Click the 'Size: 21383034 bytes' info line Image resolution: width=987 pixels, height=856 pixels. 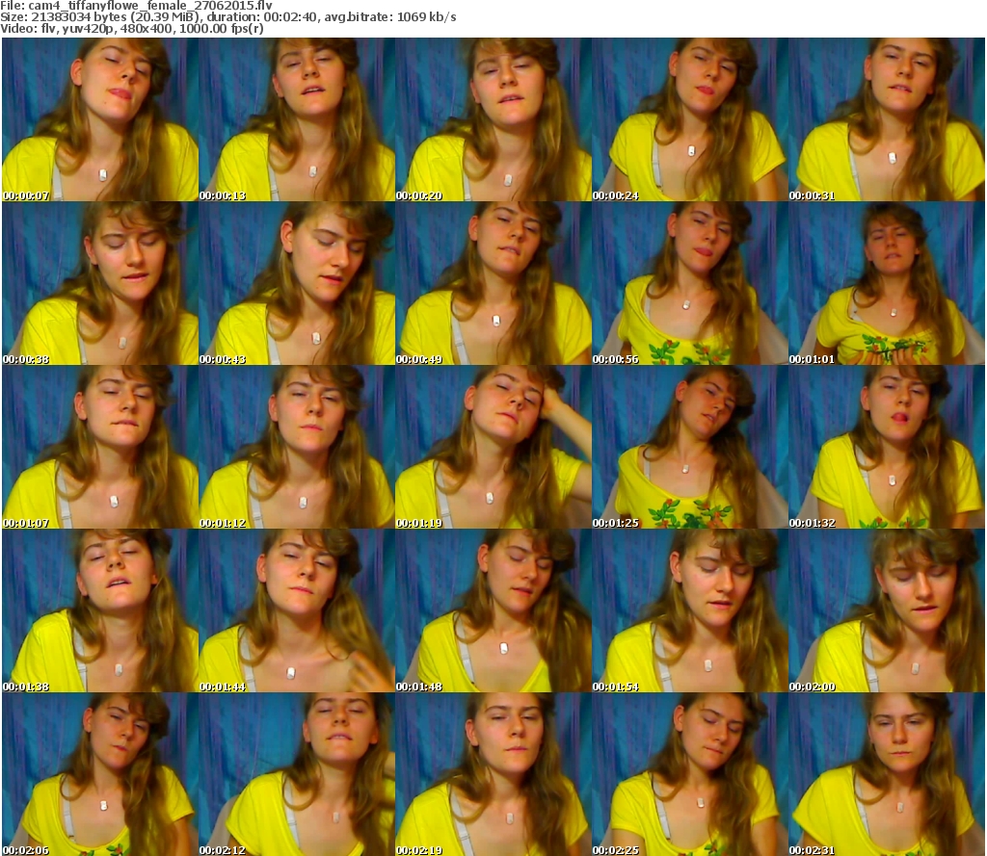(x=228, y=17)
